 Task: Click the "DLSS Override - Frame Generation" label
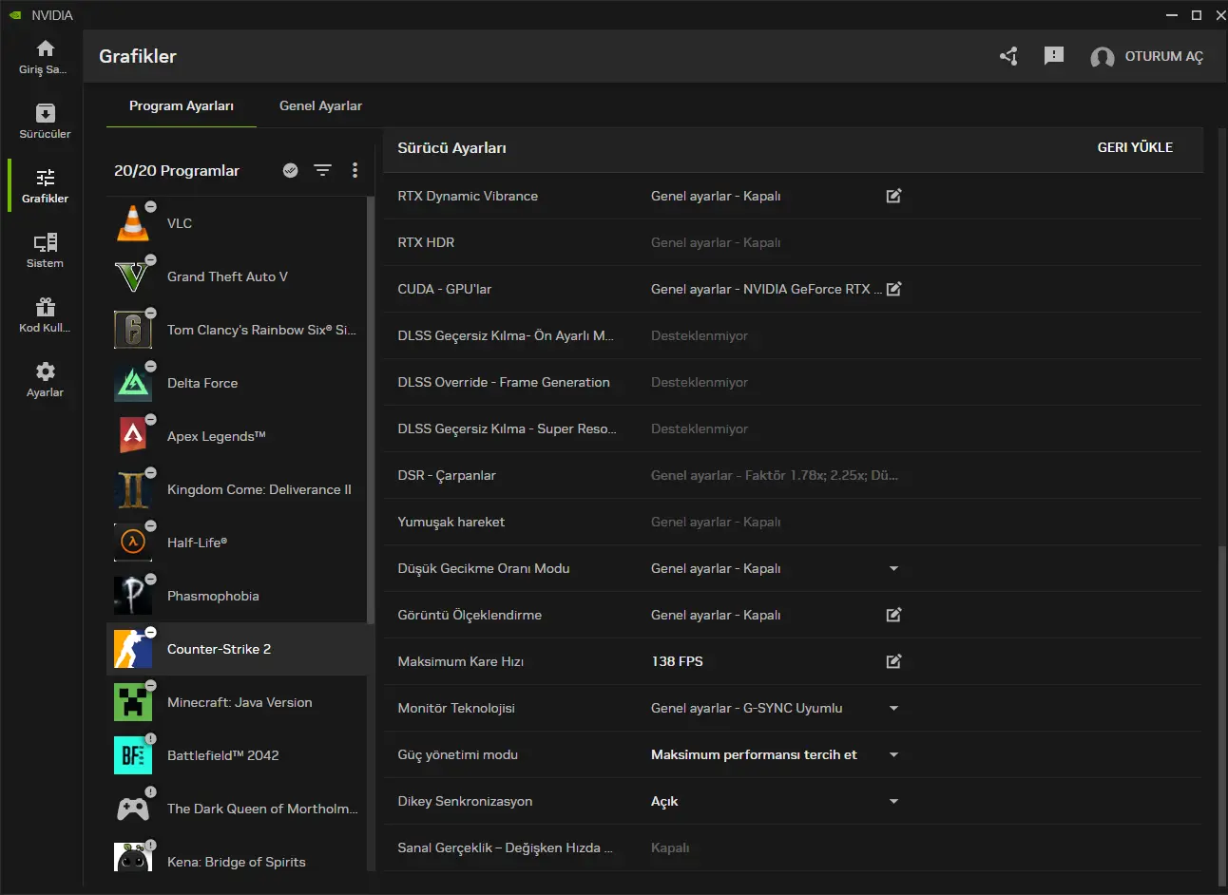point(504,382)
